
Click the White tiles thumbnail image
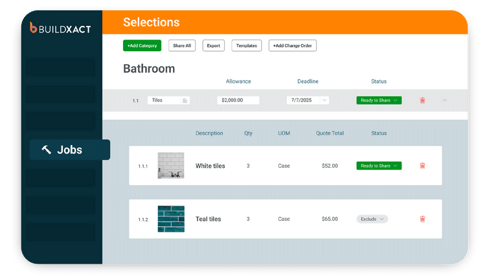tap(171, 166)
